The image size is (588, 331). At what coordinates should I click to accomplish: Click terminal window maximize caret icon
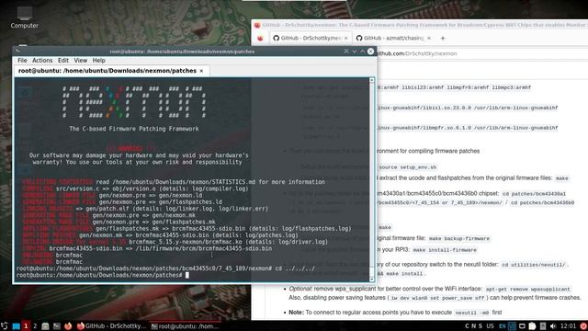[362, 51]
